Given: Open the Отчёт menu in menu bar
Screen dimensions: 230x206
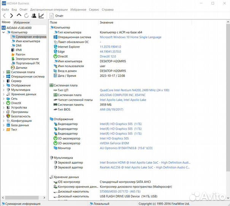Looking at the screenshot, I should click(x=24, y=10).
